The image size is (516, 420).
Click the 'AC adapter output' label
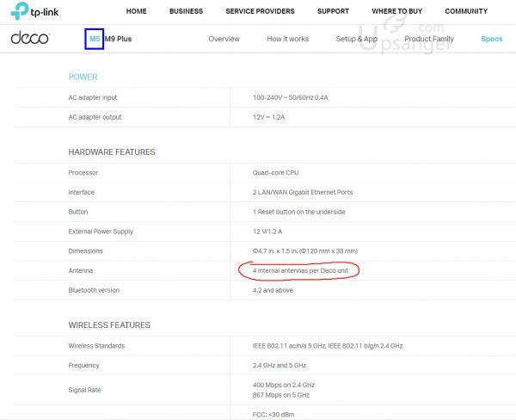[95, 117]
